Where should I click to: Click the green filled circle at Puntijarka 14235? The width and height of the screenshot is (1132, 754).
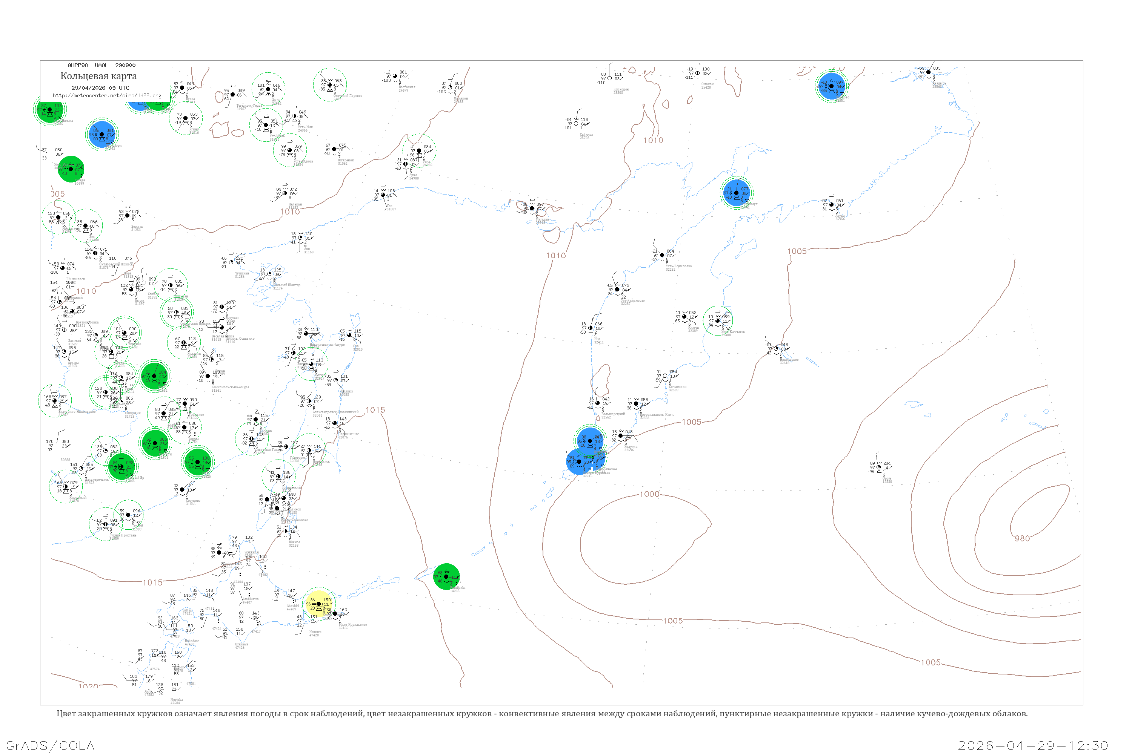click(446, 576)
